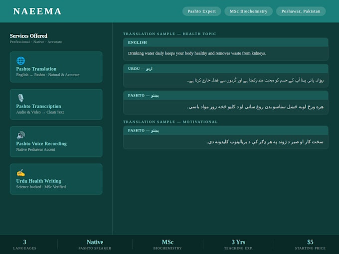Screen dimensions: 339x254
Task: Click the English sentence about drinking water
Action: [x=197, y=53]
